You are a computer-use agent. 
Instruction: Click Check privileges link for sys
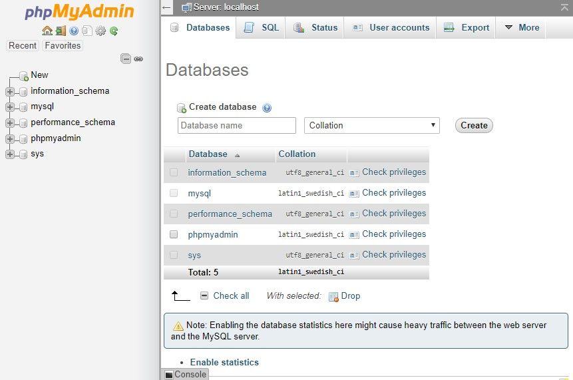394,254
